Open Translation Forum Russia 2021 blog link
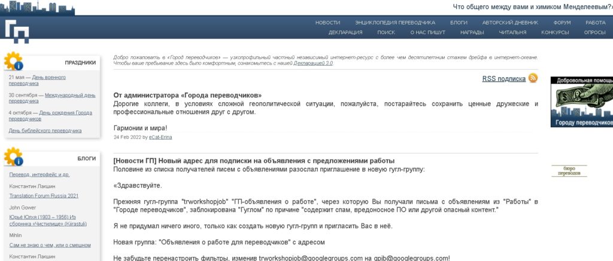This screenshot has height=261, width=613. coord(44,196)
